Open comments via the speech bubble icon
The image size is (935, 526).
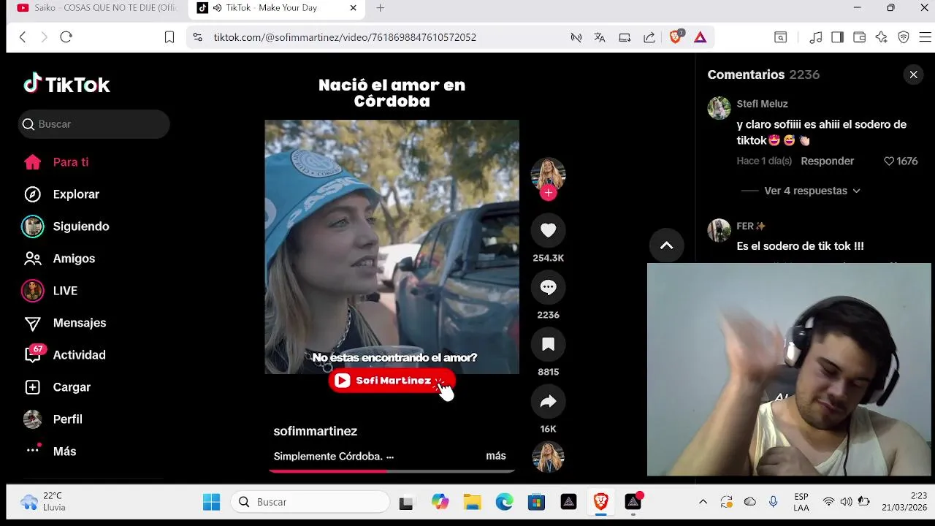[x=548, y=287]
